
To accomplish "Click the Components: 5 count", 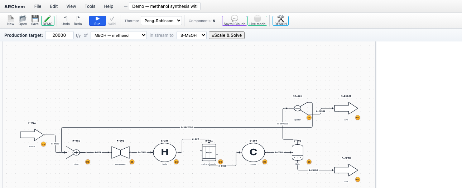I will pos(202,21).
